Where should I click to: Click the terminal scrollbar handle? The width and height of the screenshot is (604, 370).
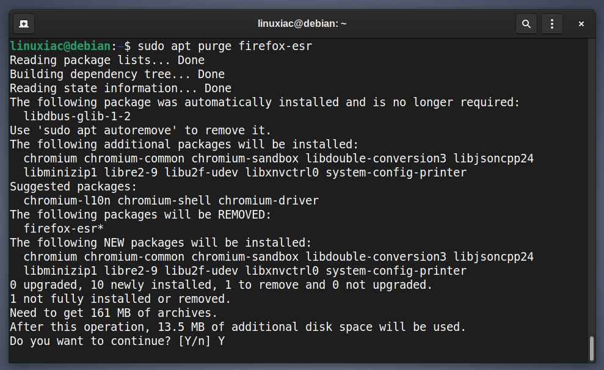coord(592,349)
